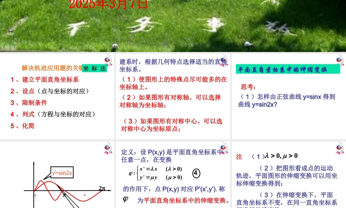The height and width of the screenshot is (208, 346).
Task: Select tip (3)如果图形有对称中心
Action: pyautogui.click(x=172, y=125)
